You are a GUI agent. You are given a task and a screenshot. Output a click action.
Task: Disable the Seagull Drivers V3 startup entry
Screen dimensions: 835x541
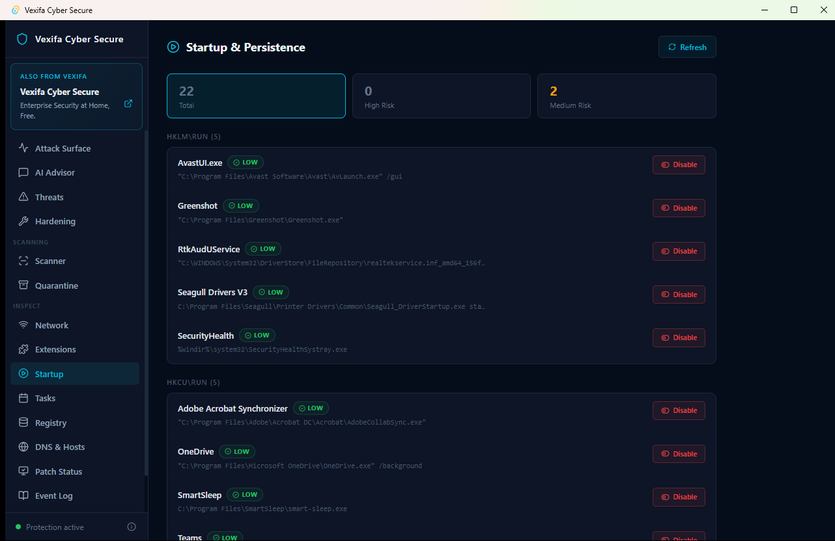[679, 295]
